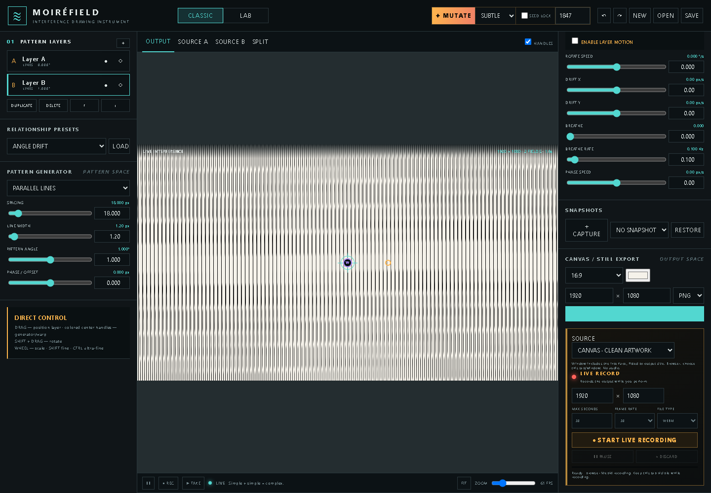The height and width of the screenshot is (493, 711).
Task: Open the Angle Drift presets dropdown
Action: [x=57, y=146]
